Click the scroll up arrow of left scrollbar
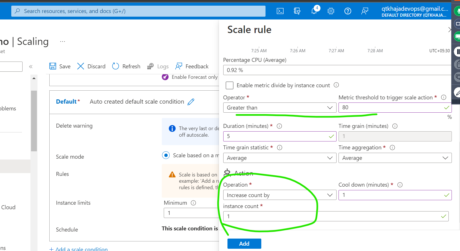This screenshot has width=460, height=251. point(34,78)
